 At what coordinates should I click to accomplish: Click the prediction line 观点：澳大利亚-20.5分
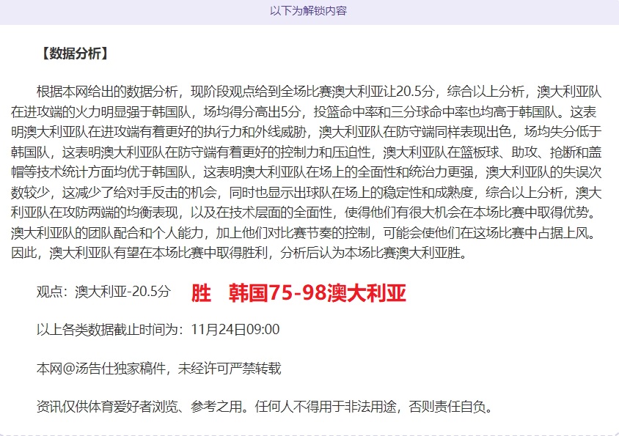click(103, 292)
